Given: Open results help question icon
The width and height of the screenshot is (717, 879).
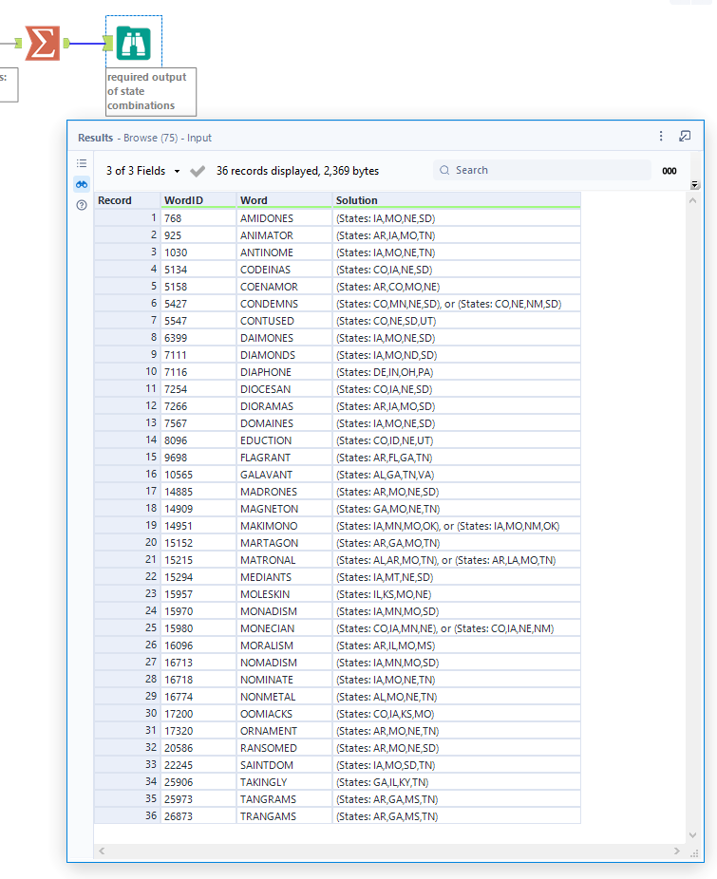Looking at the screenshot, I should pos(82,205).
